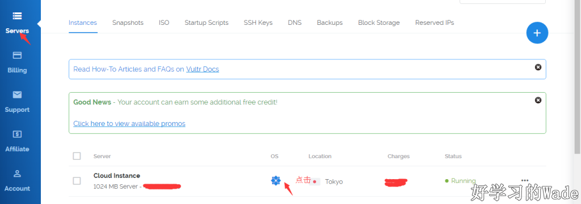Switch to the Snapshots tab
The image size is (581, 204).
point(128,23)
